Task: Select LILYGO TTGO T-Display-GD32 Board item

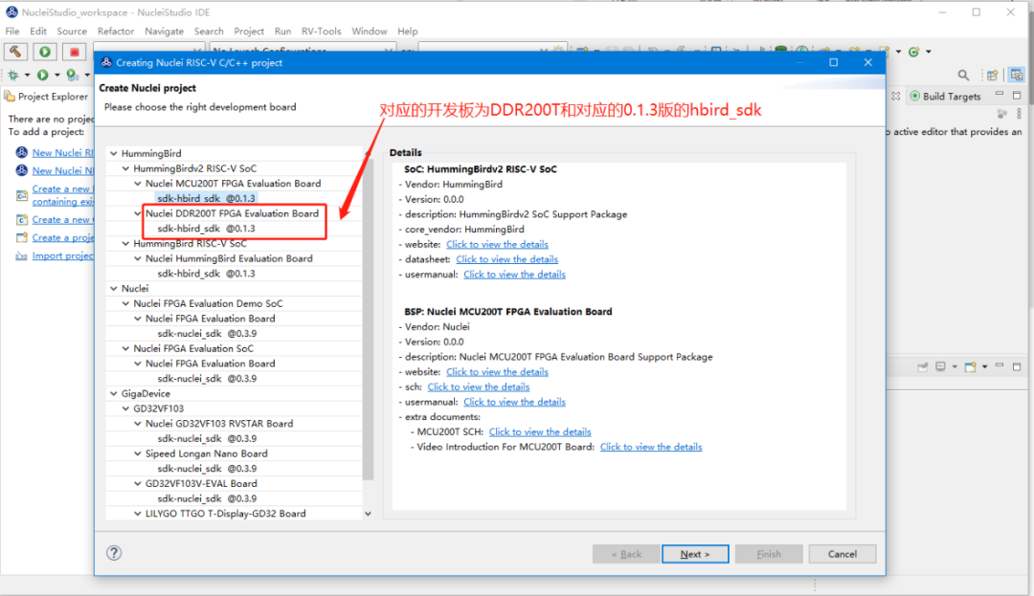Action: click(x=226, y=514)
